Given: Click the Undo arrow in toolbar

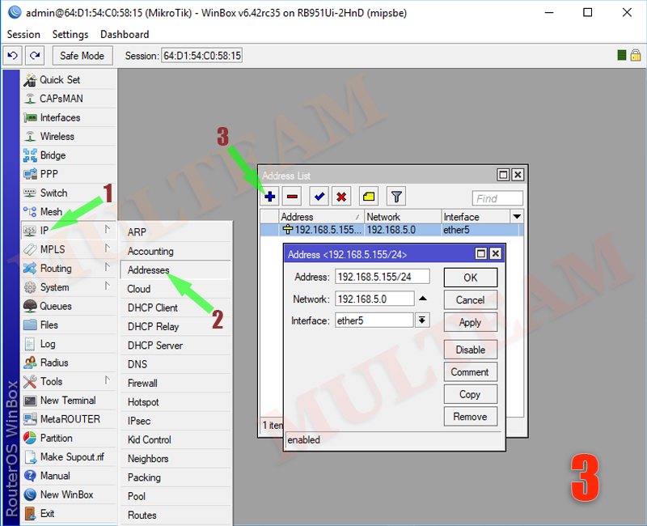Looking at the screenshot, I should (13, 56).
